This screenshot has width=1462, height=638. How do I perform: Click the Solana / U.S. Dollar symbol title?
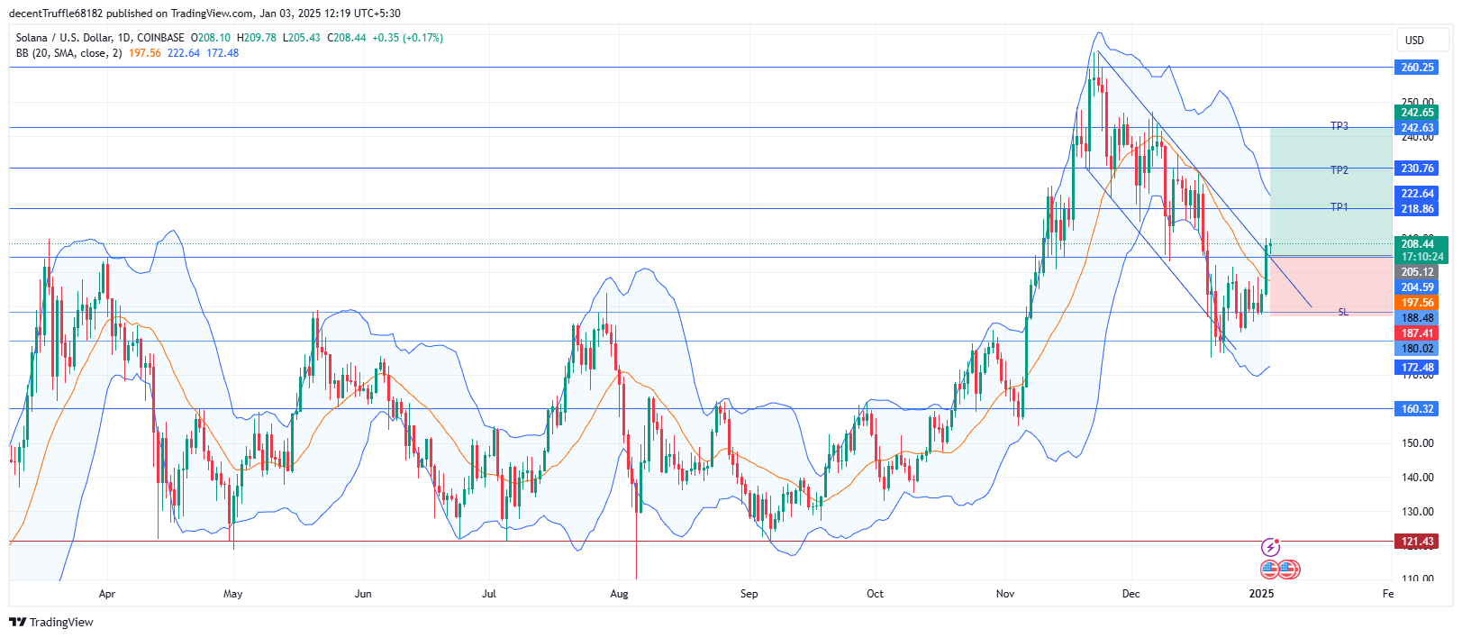click(x=100, y=38)
